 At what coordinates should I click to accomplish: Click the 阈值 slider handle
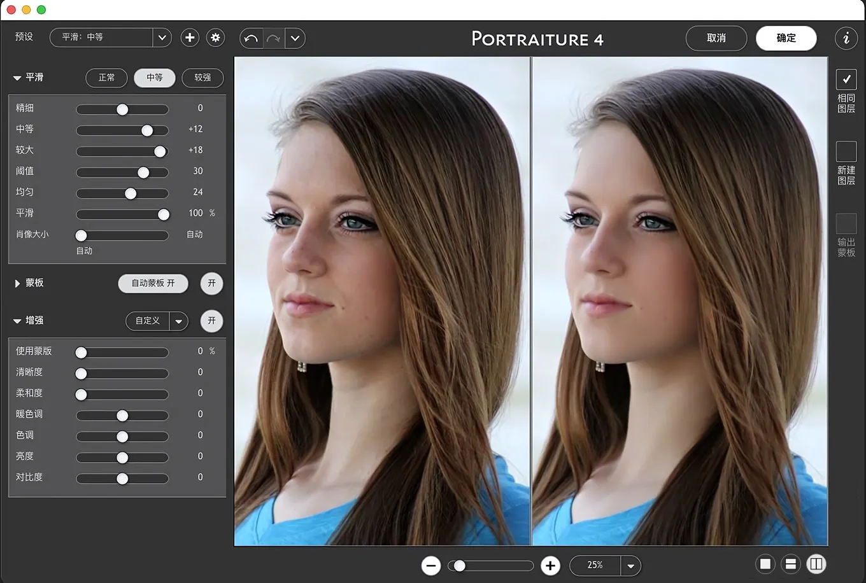pos(143,172)
